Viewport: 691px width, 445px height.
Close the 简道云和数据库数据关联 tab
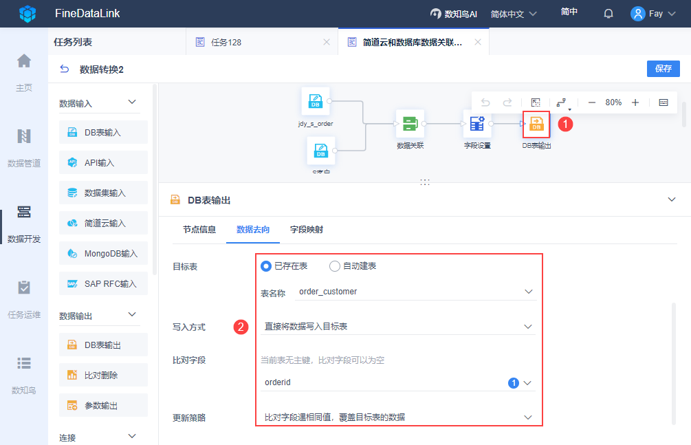pos(478,42)
